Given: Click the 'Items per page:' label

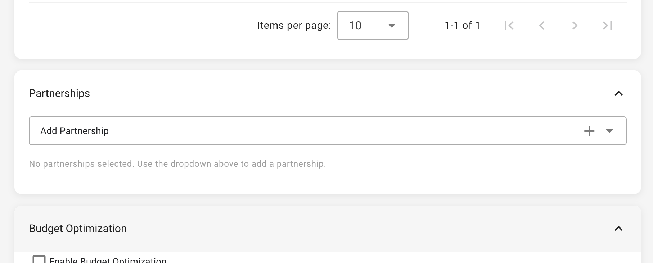Looking at the screenshot, I should coord(294,26).
